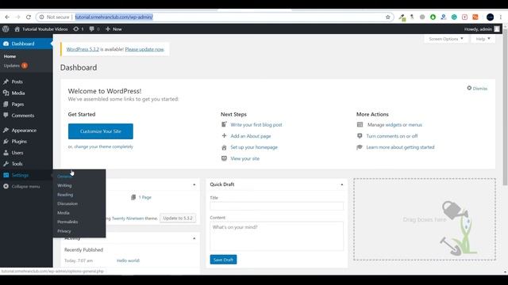Click Write your first blog post
Viewport: 508px width, 285px height.
point(256,125)
